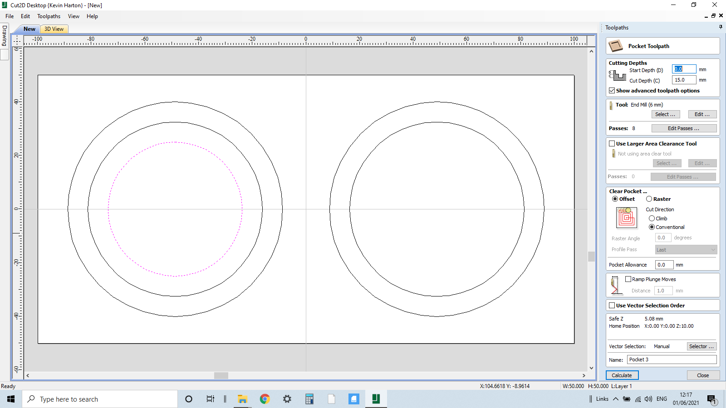Click Select for the End Mill tool
Image resolution: width=726 pixels, height=408 pixels.
pos(666,114)
